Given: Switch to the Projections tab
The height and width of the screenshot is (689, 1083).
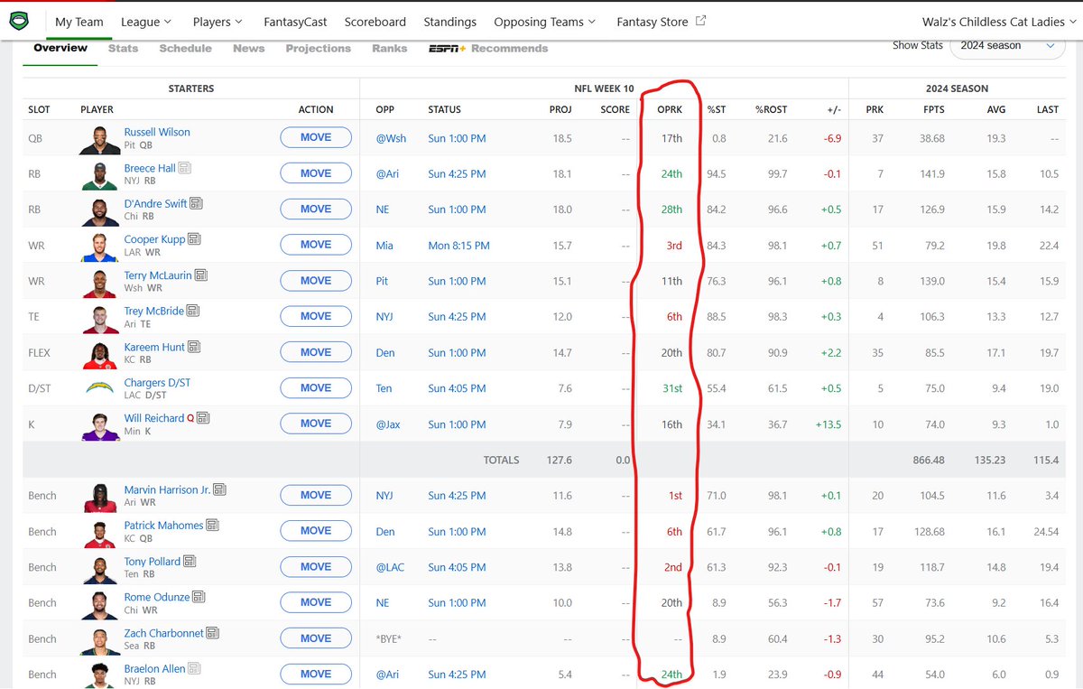Looking at the screenshot, I should pyautogui.click(x=318, y=49).
